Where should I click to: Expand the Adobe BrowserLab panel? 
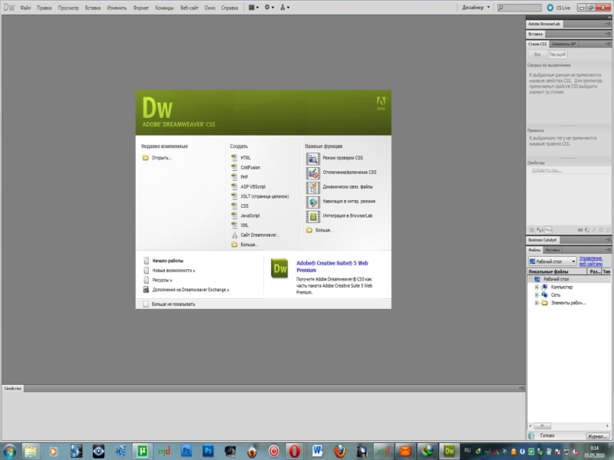544,24
